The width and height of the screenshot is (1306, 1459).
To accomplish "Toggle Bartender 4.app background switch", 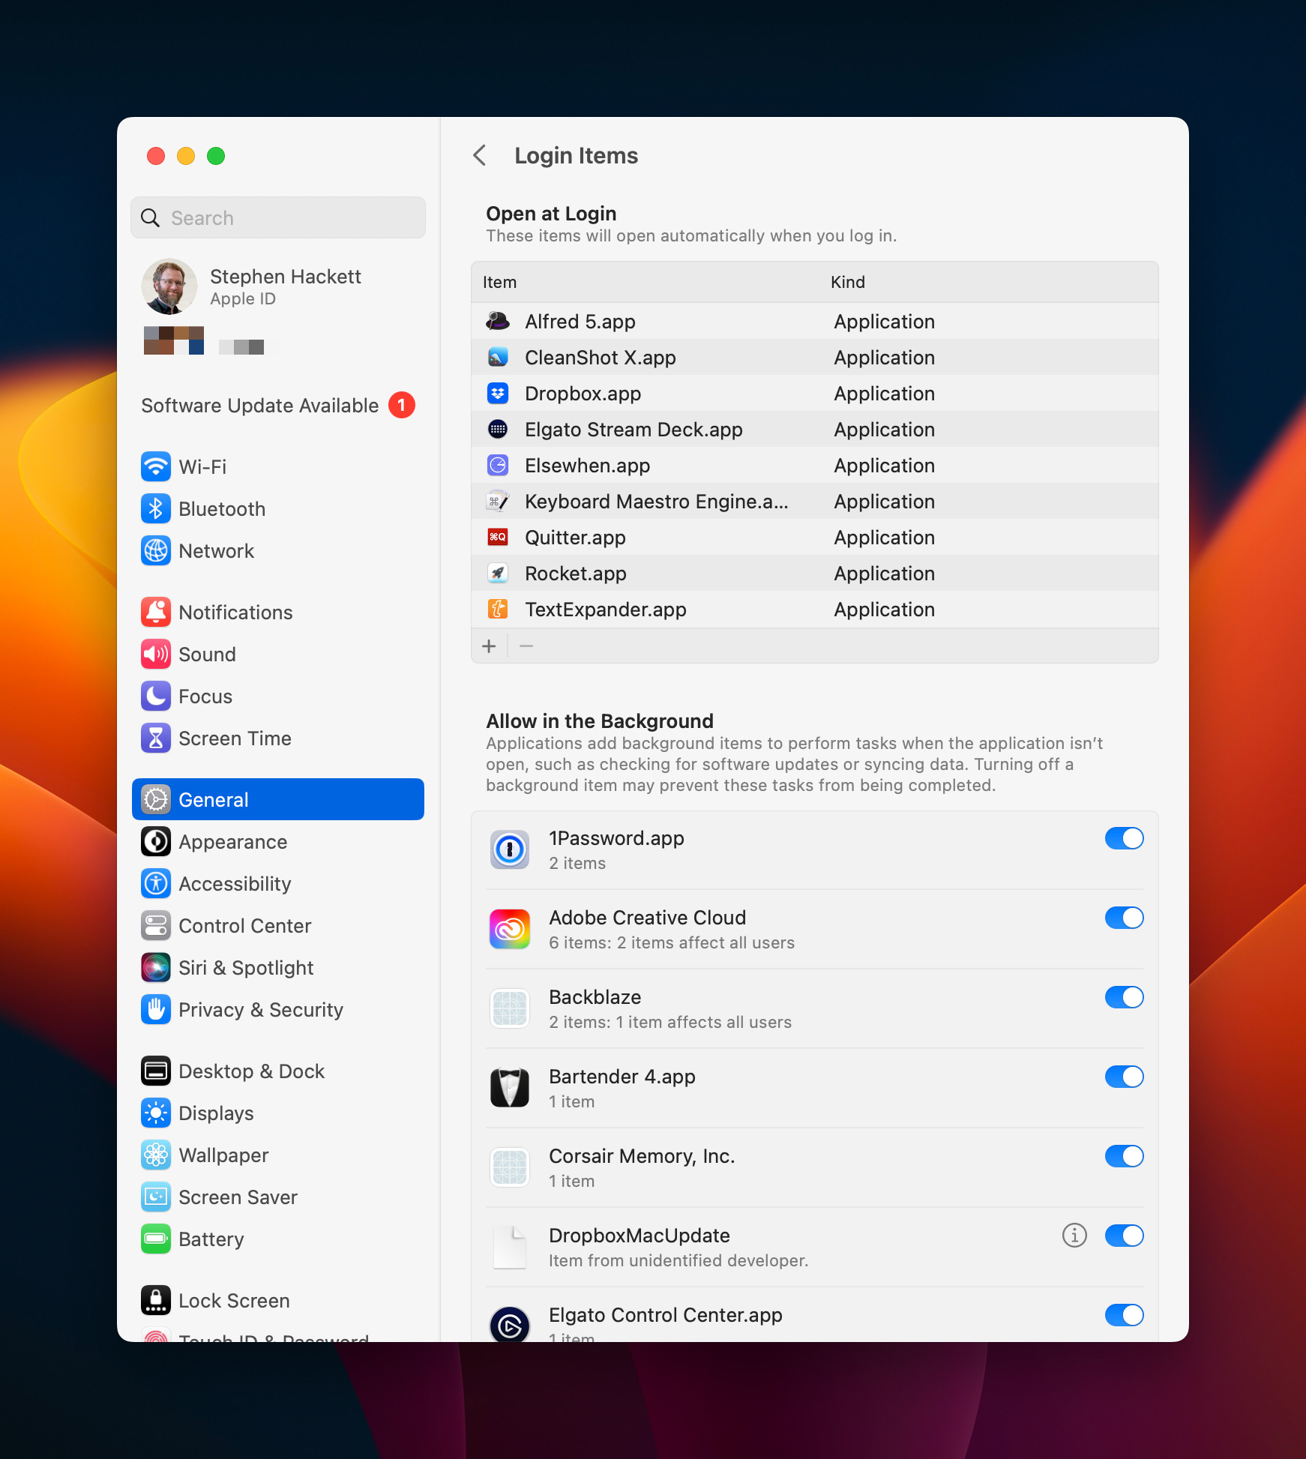I will click(1124, 1077).
